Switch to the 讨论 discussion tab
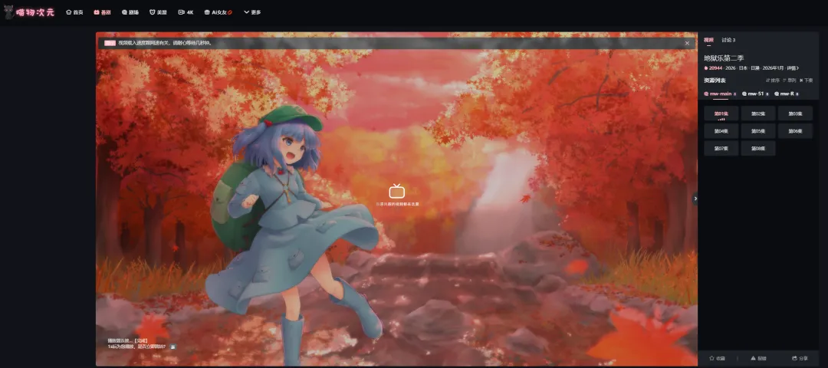The image size is (828, 368). click(728, 40)
